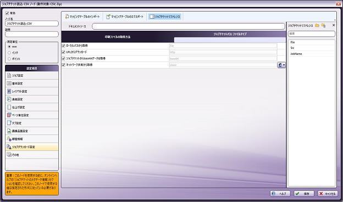Viewport: 343px width, 202px height.
Task: Click the キャンセル cancel button
Action: coord(328,194)
